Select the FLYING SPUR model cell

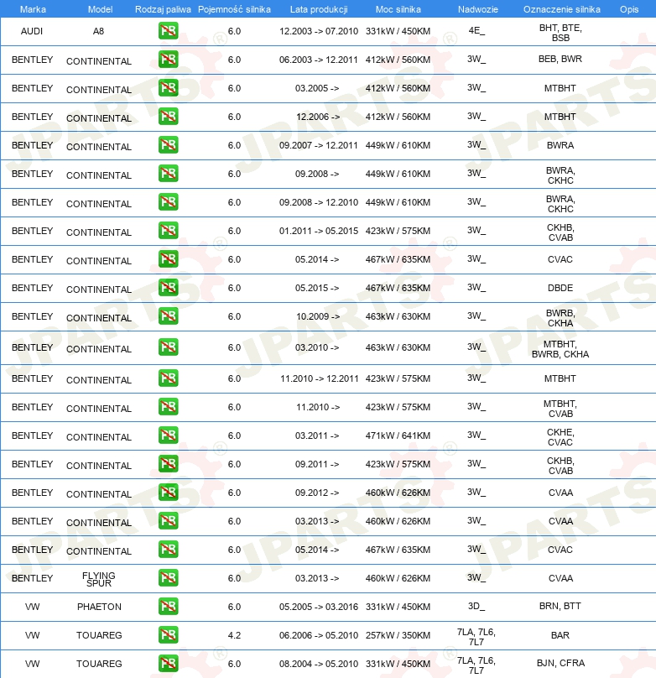99,579
